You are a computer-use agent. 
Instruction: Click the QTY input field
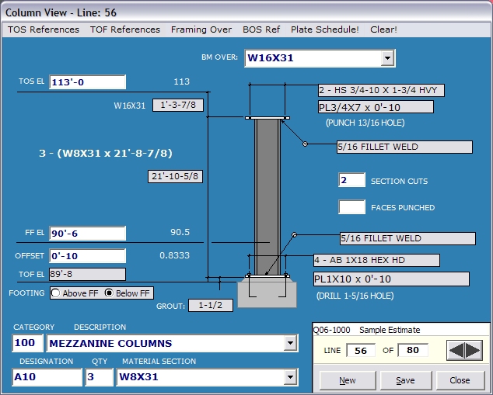pyautogui.click(x=99, y=377)
